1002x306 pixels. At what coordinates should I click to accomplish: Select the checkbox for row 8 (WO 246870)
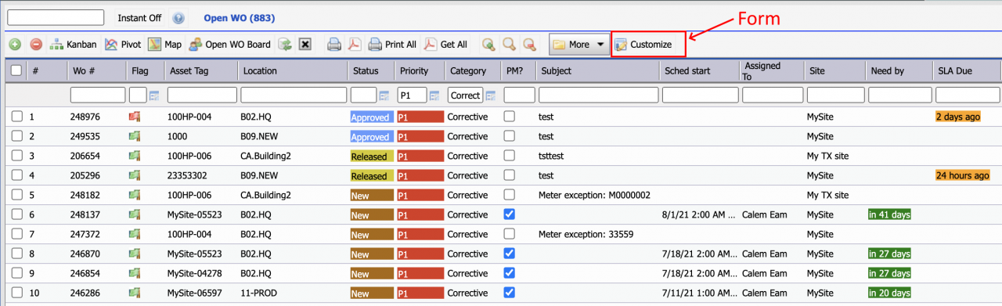(16, 254)
